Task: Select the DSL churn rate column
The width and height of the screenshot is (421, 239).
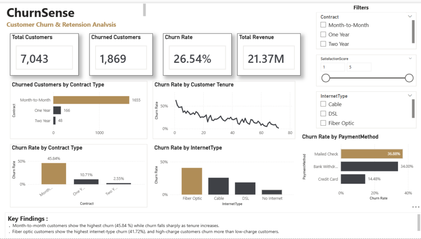Action: coord(245,189)
